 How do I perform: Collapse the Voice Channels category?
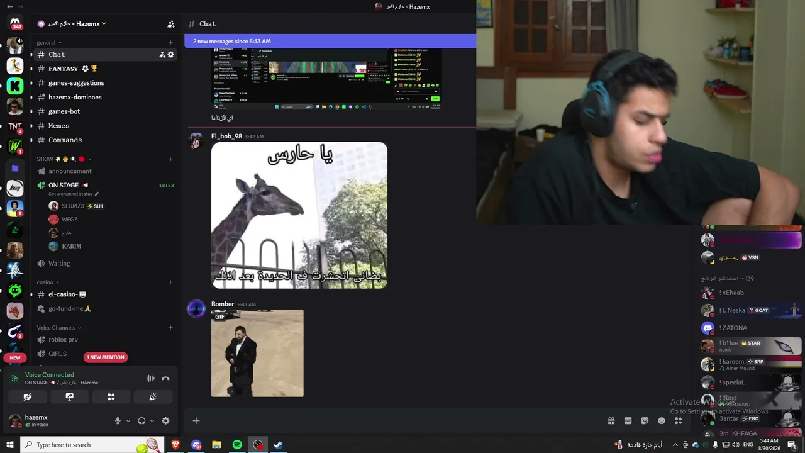[x=58, y=328]
